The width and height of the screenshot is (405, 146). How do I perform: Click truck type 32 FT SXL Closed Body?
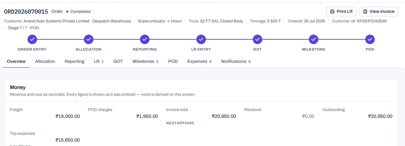coord(221,21)
